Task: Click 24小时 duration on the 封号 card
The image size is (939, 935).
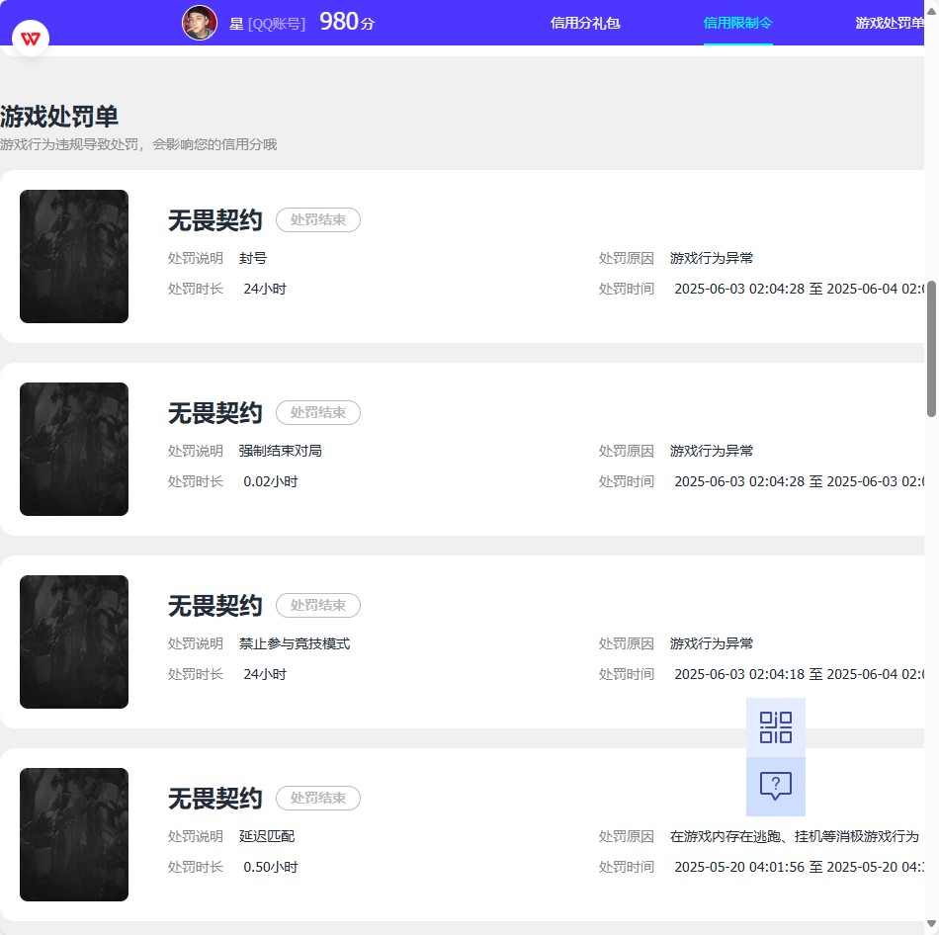Action: point(265,289)
